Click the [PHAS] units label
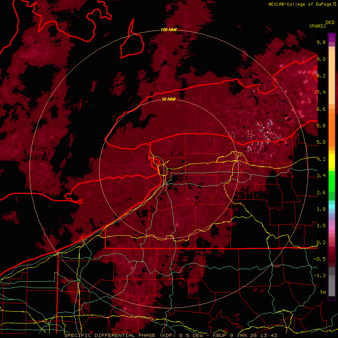Viewport: 338px width, 338px height. (x=317, y=26)
